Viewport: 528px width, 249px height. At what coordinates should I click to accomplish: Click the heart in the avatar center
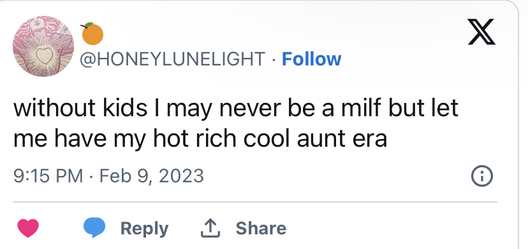(44, 55)
